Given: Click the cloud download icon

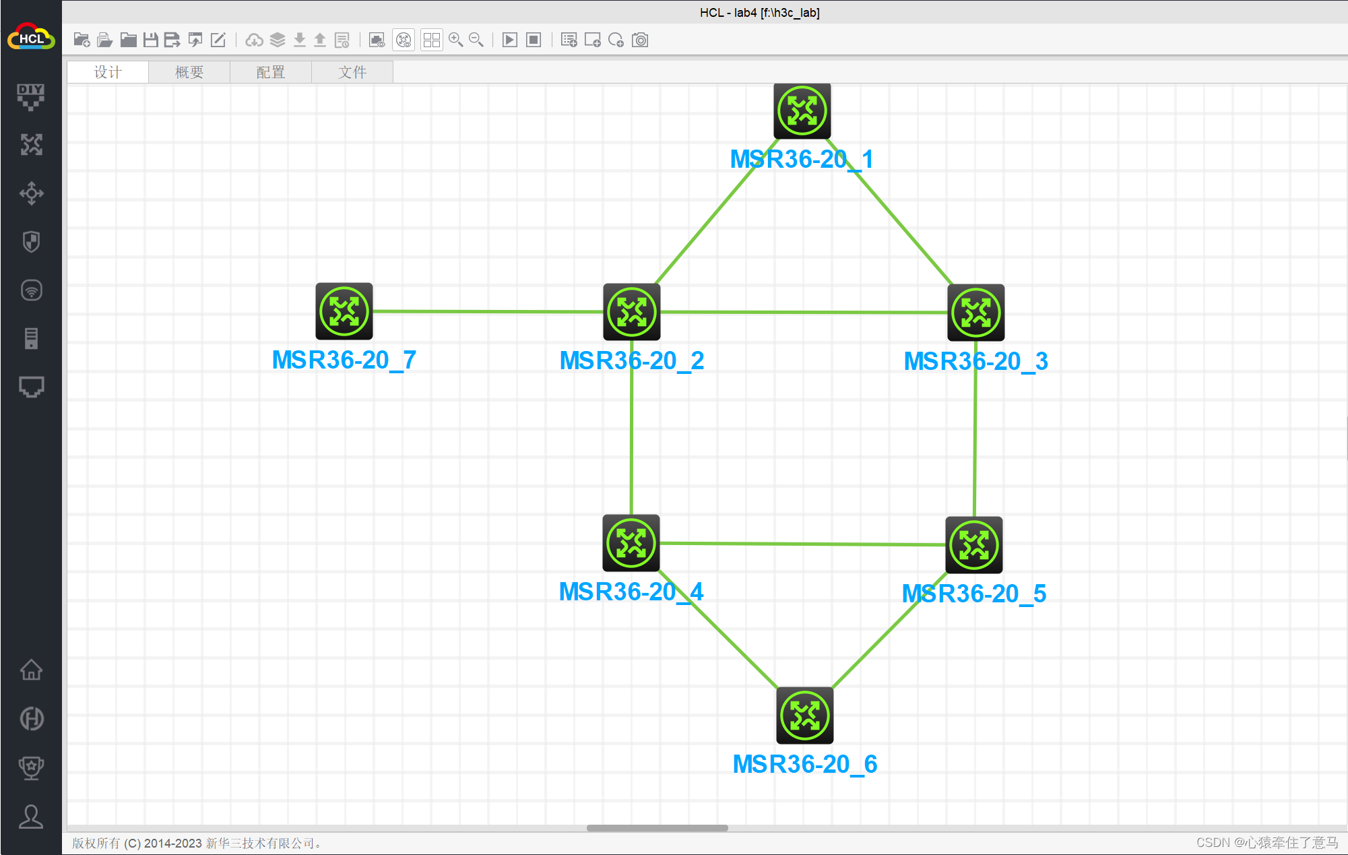Looking at the screenshot, I should click(x=254, y=40).
